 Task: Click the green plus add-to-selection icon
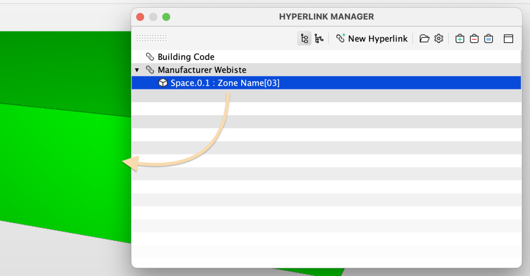pyautogui.click(x=460, y=39)
